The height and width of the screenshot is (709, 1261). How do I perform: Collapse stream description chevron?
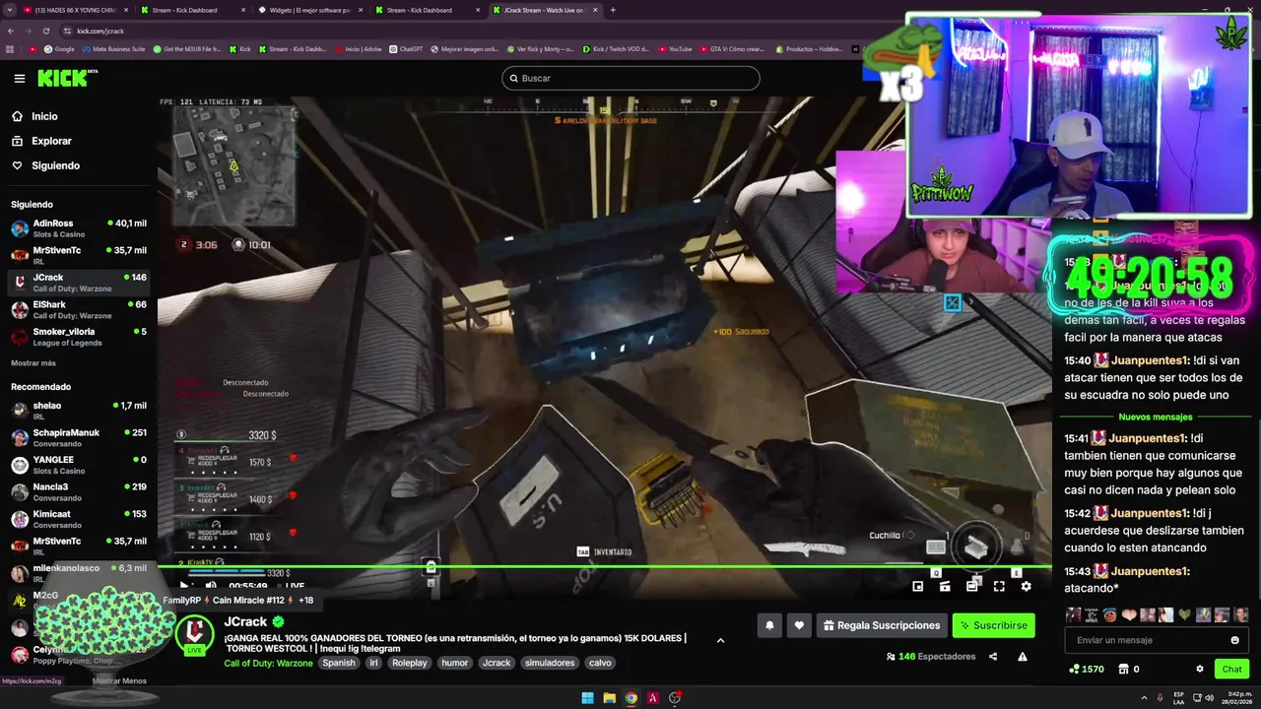coord(720,640)
